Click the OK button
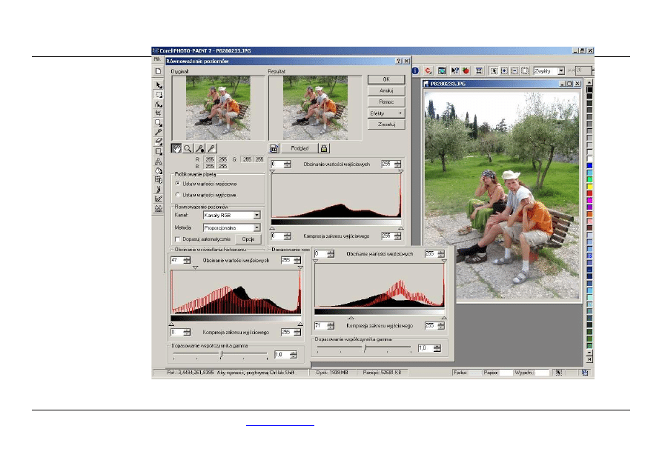 pyautogui.click(x=386, y=79)
